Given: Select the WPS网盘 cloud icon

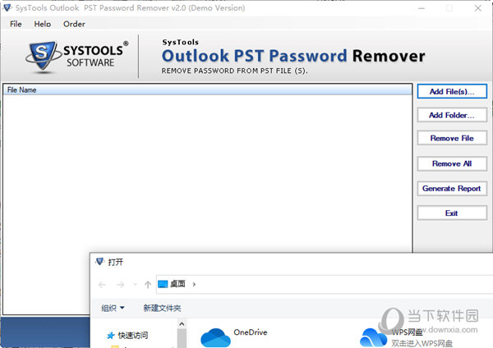Looking at the screenshot, I should 373,337.
